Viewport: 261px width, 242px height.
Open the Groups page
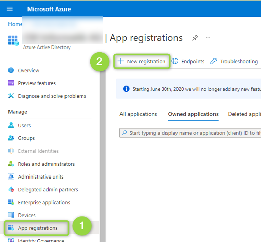coord(26,138)
